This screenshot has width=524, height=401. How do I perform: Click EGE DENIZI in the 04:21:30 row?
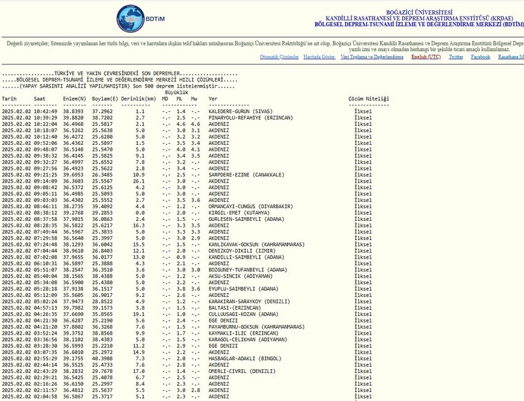coord(223,321)
